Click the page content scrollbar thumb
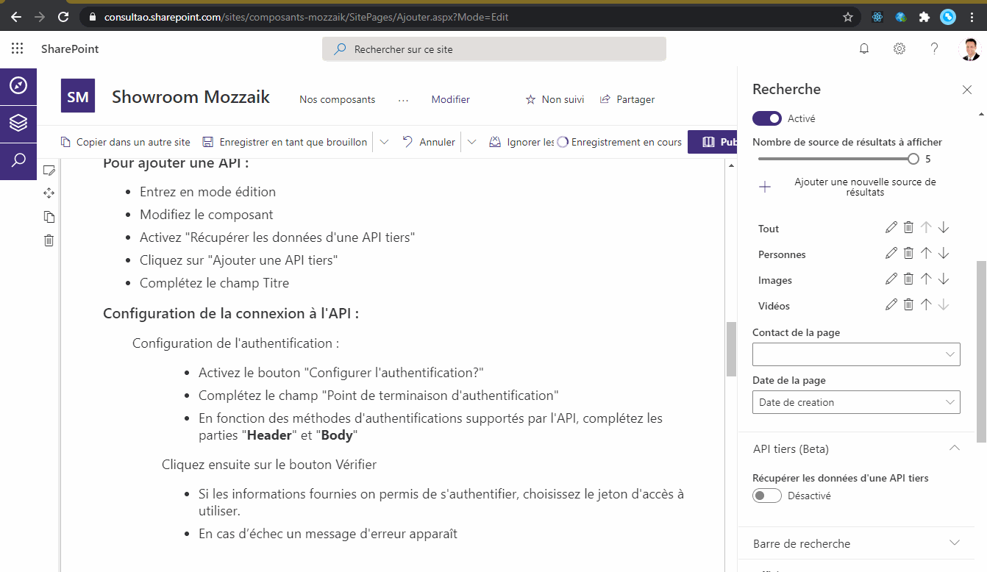The width and height of the screenshot is (987, 572). pos(731,349)
